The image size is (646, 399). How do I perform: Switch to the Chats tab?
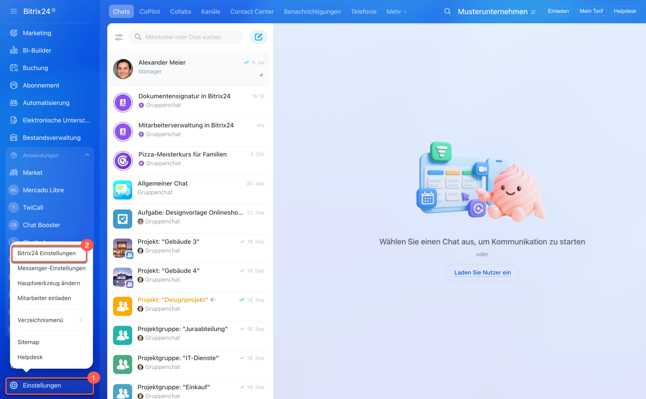click(x=121, y=12)
